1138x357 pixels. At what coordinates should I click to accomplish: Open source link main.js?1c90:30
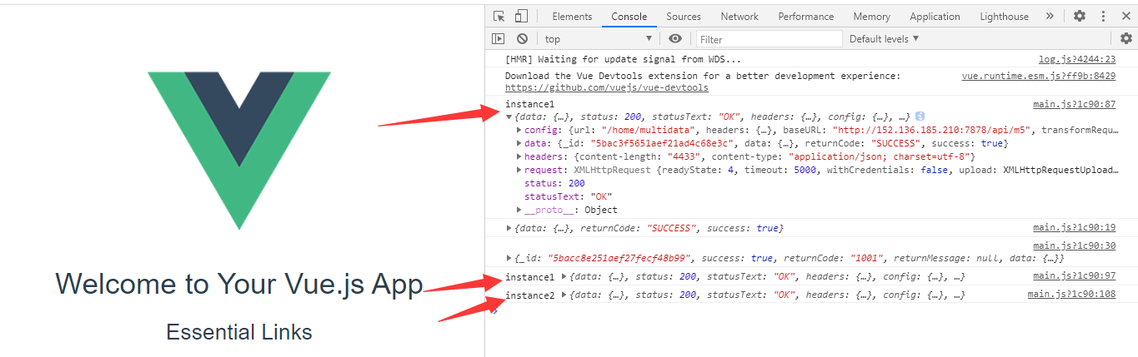[x=1074, y=245]
